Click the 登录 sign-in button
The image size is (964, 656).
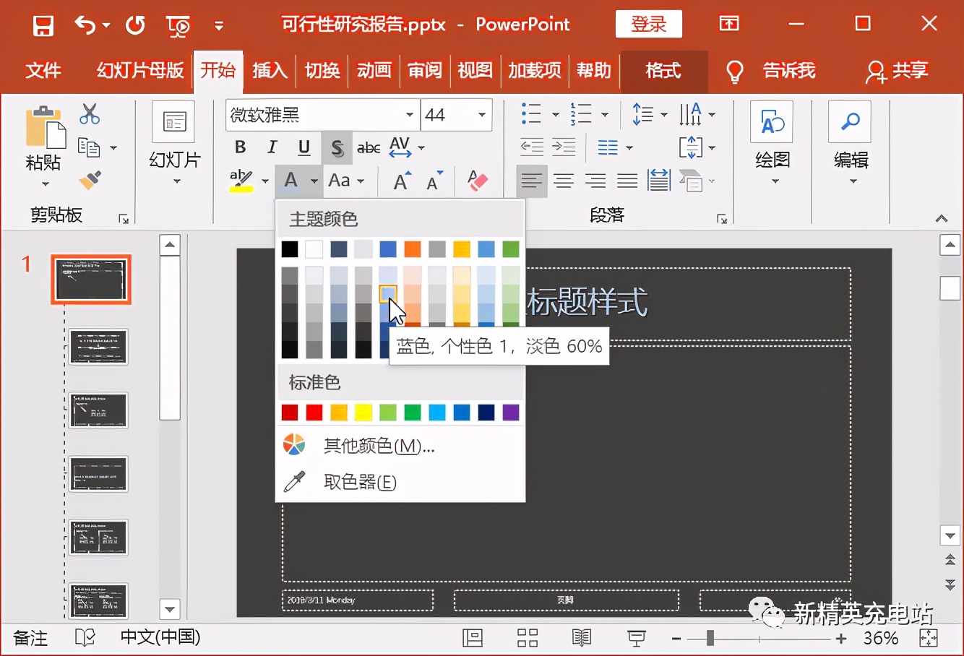click(x=648, y=25)
